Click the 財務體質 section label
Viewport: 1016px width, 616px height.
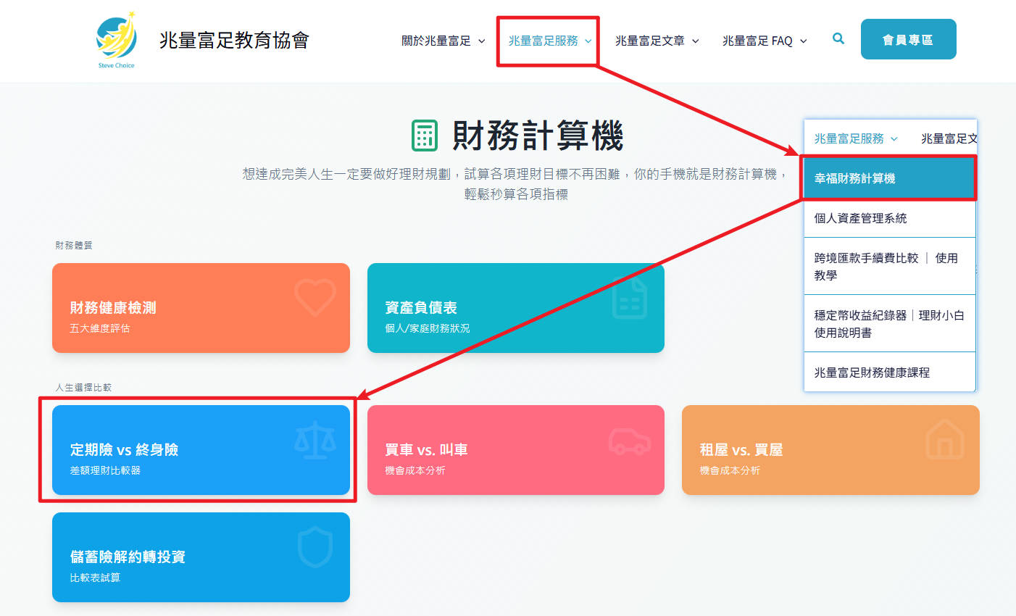pos(74,245)
